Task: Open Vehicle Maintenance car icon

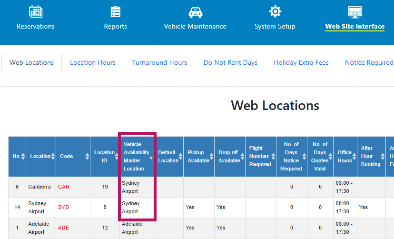Action: tap(195, 12)
